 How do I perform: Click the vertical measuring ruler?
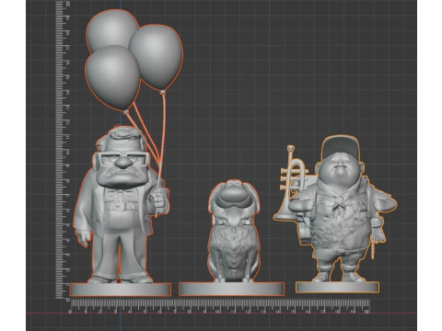coord(62,150)
